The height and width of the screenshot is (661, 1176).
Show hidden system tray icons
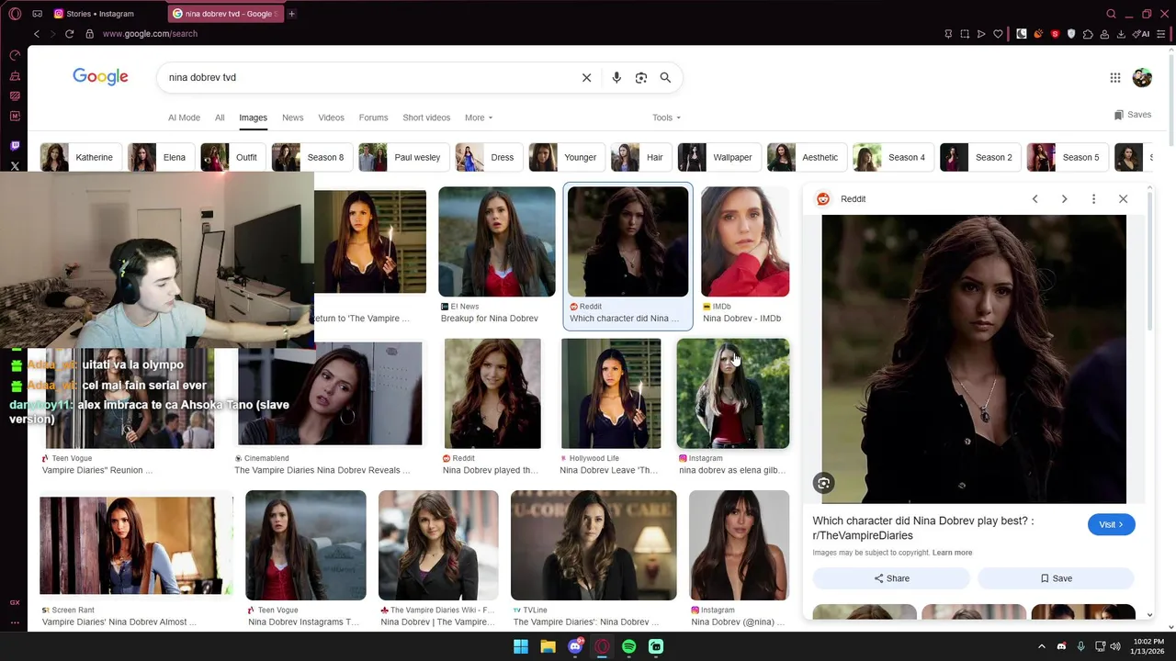(1041, 646)
